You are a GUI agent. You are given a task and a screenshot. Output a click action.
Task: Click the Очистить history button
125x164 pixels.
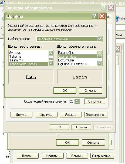click(x=95, y=101)
